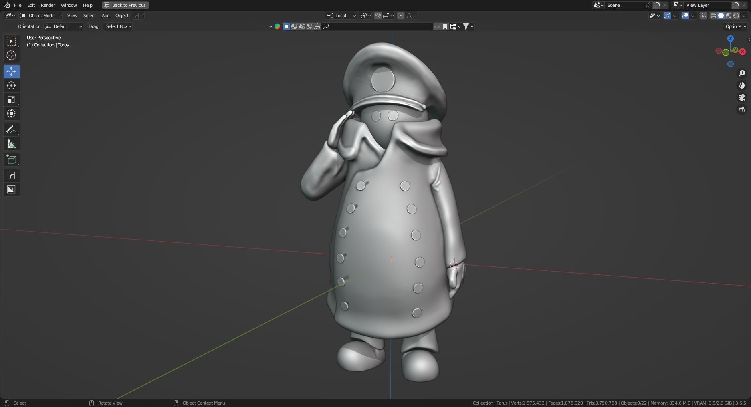Switch to Wireframe viewport shading
The image size is (751, 407).
713,16
